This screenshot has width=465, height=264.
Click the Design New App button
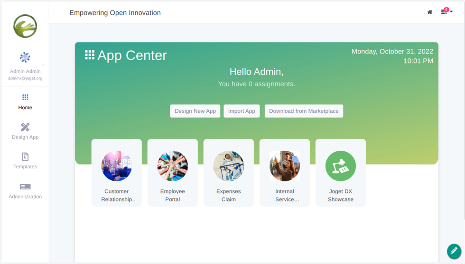[x=195, y=111]
